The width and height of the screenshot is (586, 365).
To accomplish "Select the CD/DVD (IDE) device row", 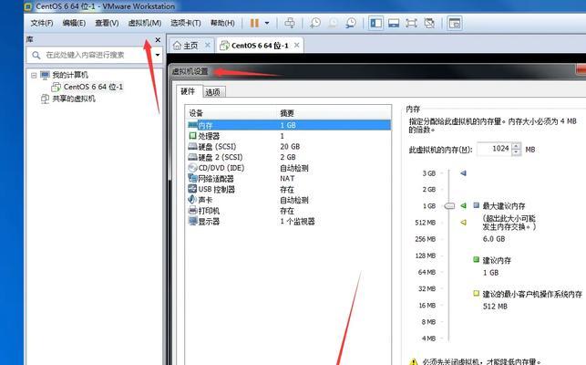I will click(x=289, y=168).
